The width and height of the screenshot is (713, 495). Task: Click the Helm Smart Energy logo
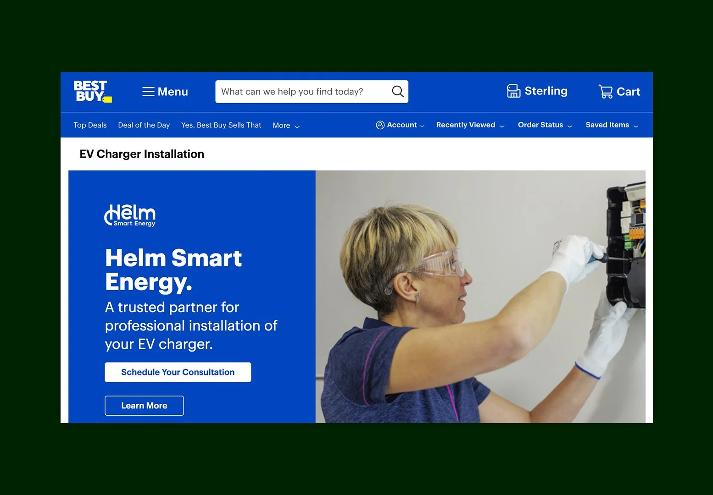click(130, 215)
